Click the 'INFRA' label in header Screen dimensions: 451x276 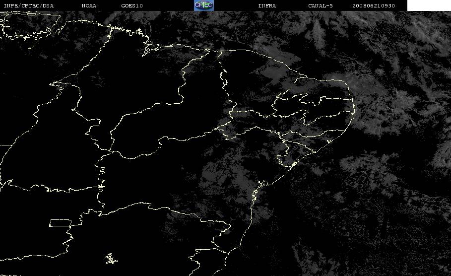click(267, 5)
